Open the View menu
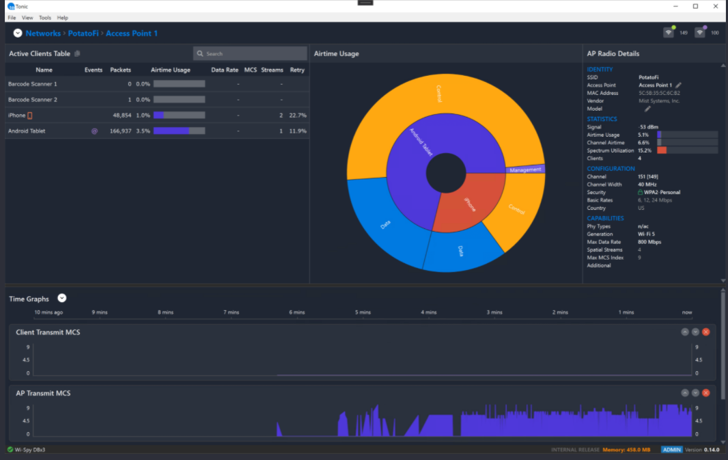This screenshot has height=460, width=728. (27, 18)
